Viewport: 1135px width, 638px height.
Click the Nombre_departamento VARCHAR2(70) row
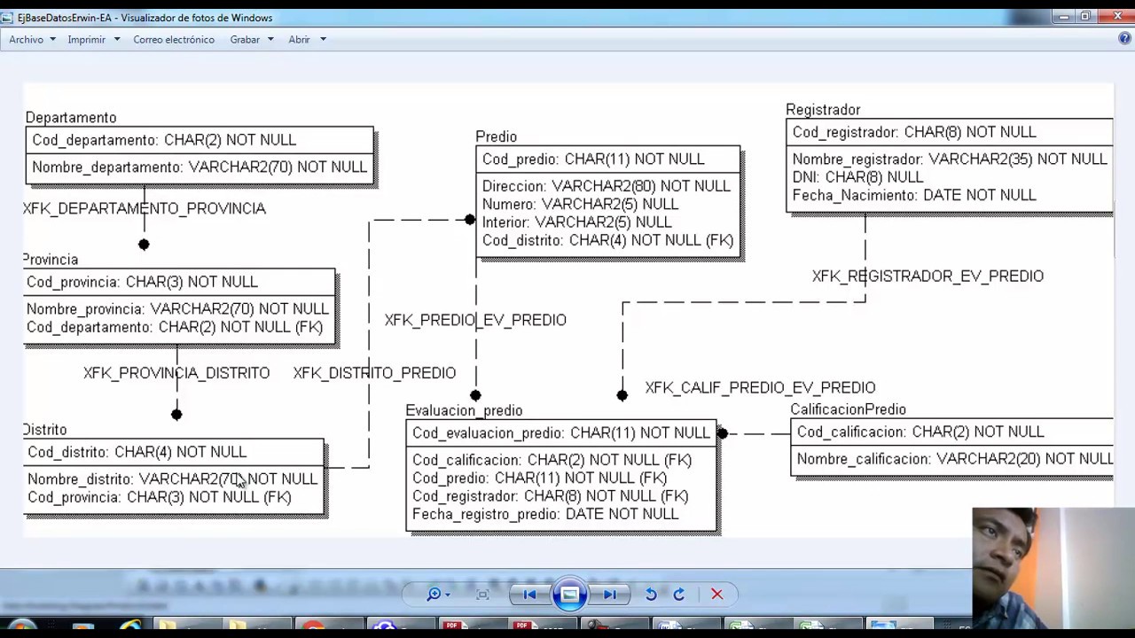200,167
